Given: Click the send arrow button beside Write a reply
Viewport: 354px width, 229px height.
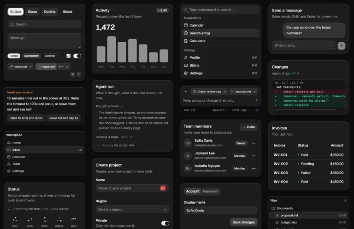Looking at the screenshot, I should 342,46.
